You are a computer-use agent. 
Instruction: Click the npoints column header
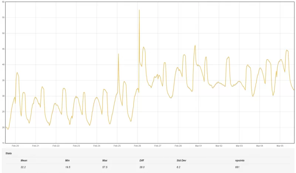coord(239,160)
